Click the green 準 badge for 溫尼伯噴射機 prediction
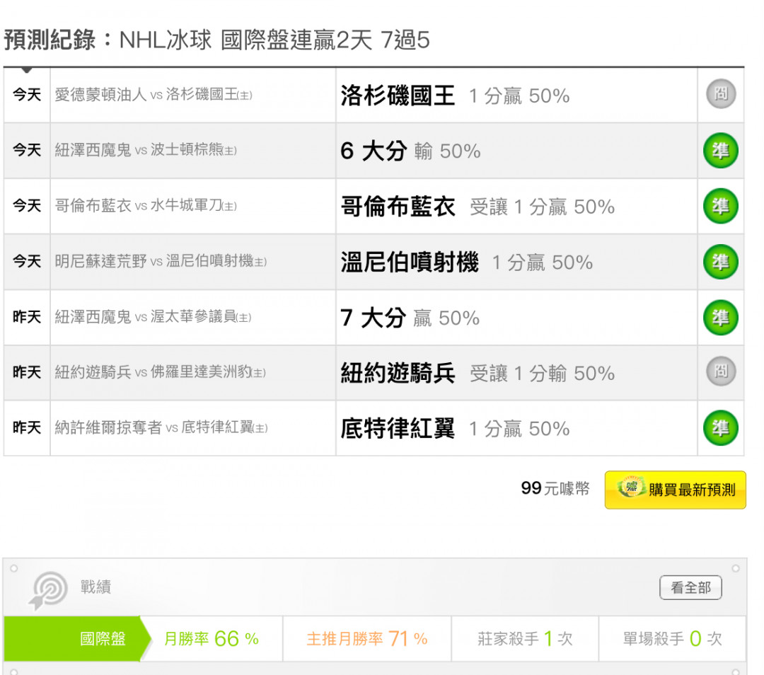This screenshot has height=675, width=764. (721, 262)
